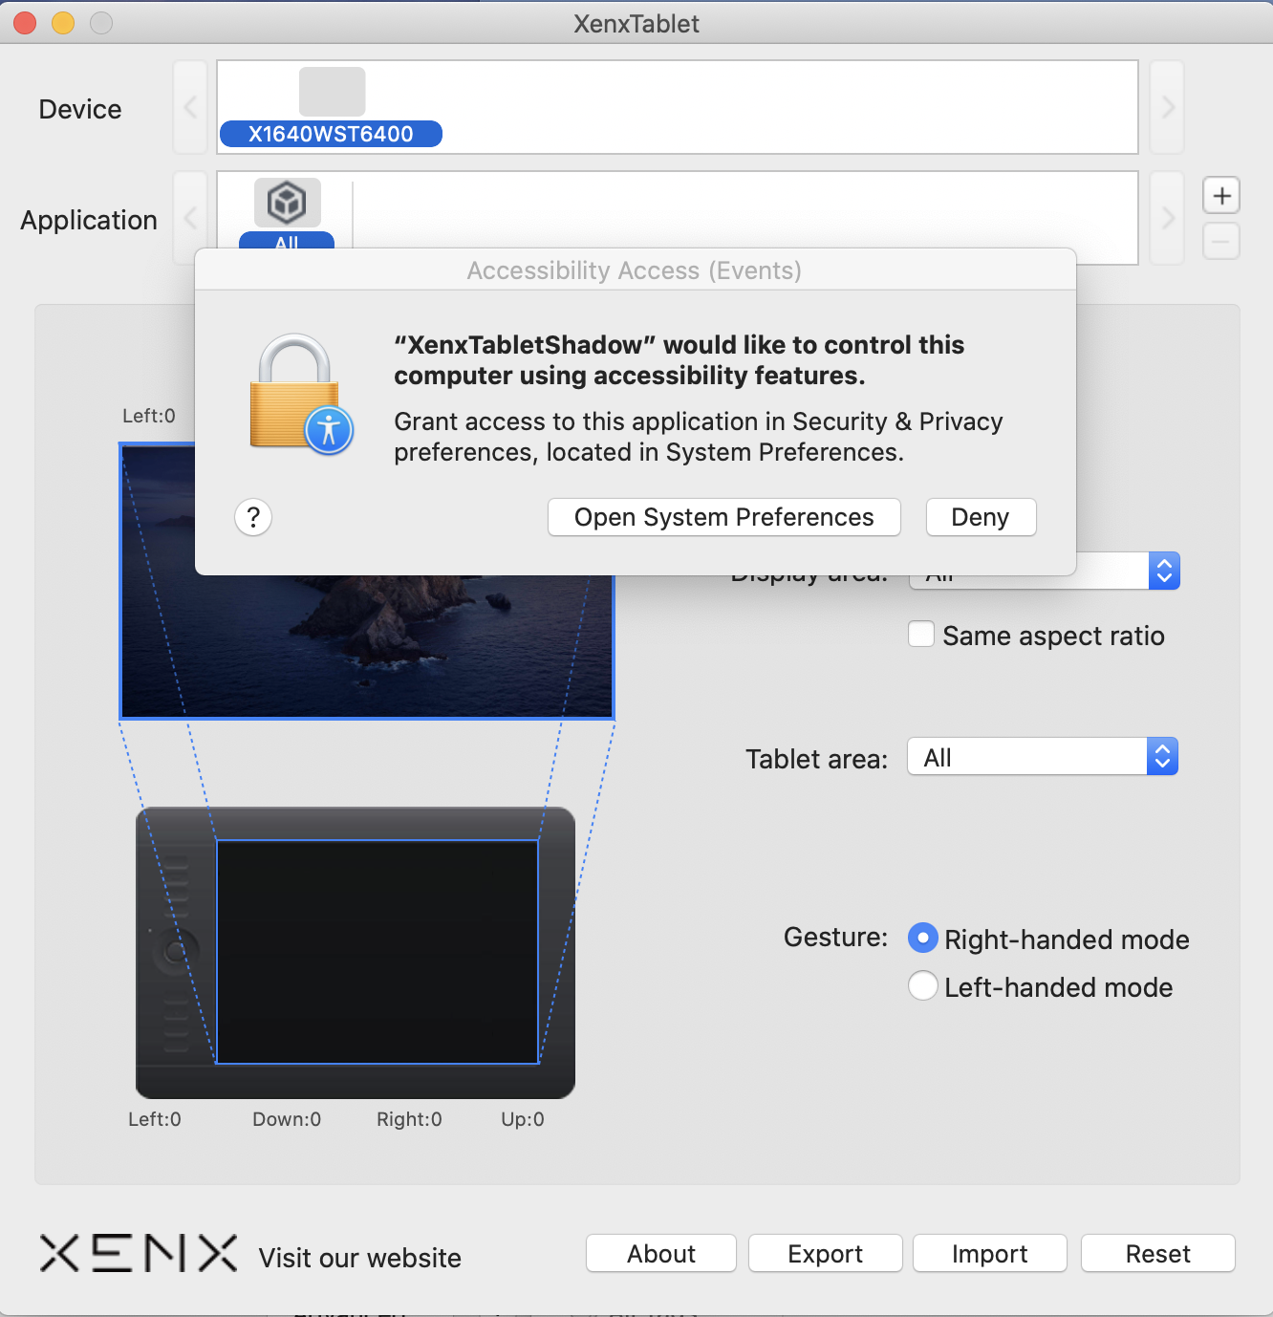Select Right-handed mode radio button
This screenshot has width=1273, height=1317.
pos(922,939)
